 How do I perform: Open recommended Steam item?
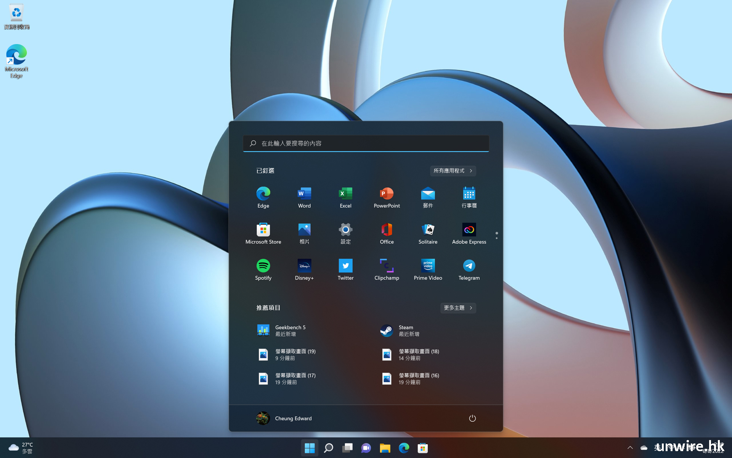[400, 331]
